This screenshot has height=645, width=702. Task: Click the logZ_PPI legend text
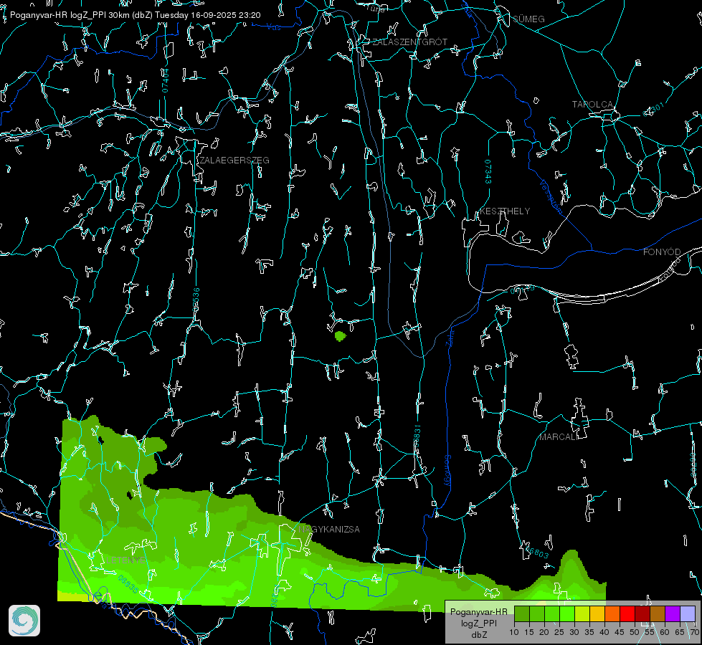[478, 623]
